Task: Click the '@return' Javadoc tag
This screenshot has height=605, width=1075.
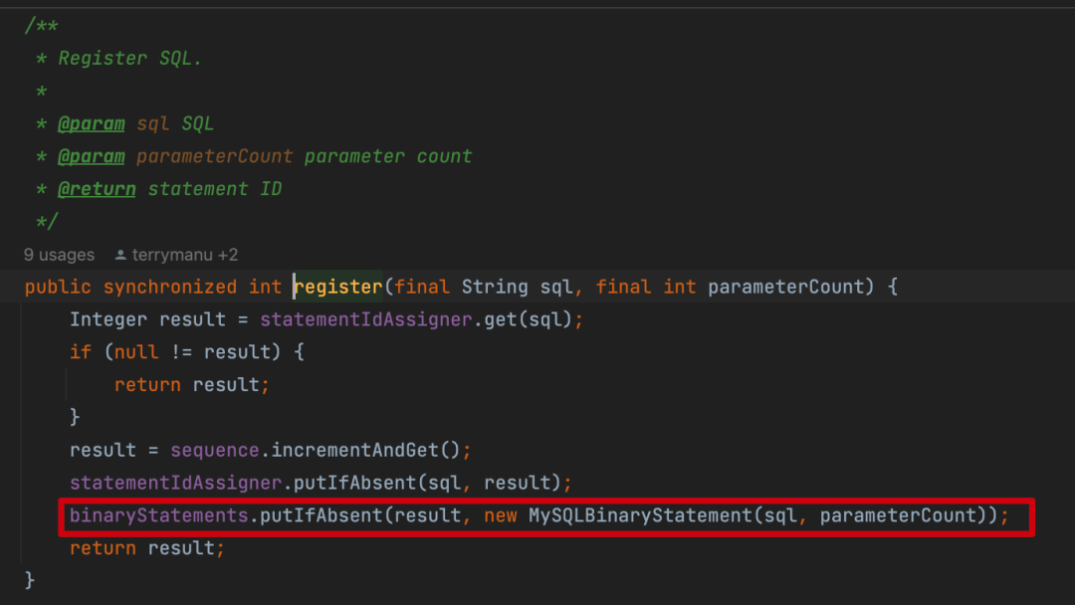Action: 97,189
